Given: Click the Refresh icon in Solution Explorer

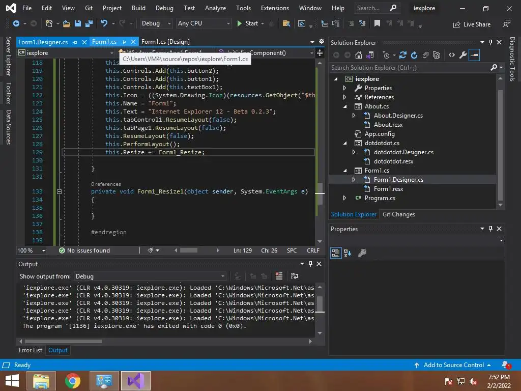Looking at the screenshot, I should click(414, 55).
